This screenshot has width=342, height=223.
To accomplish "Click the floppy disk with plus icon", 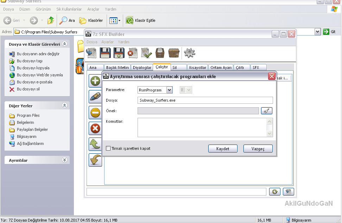I will click(119, 53).
